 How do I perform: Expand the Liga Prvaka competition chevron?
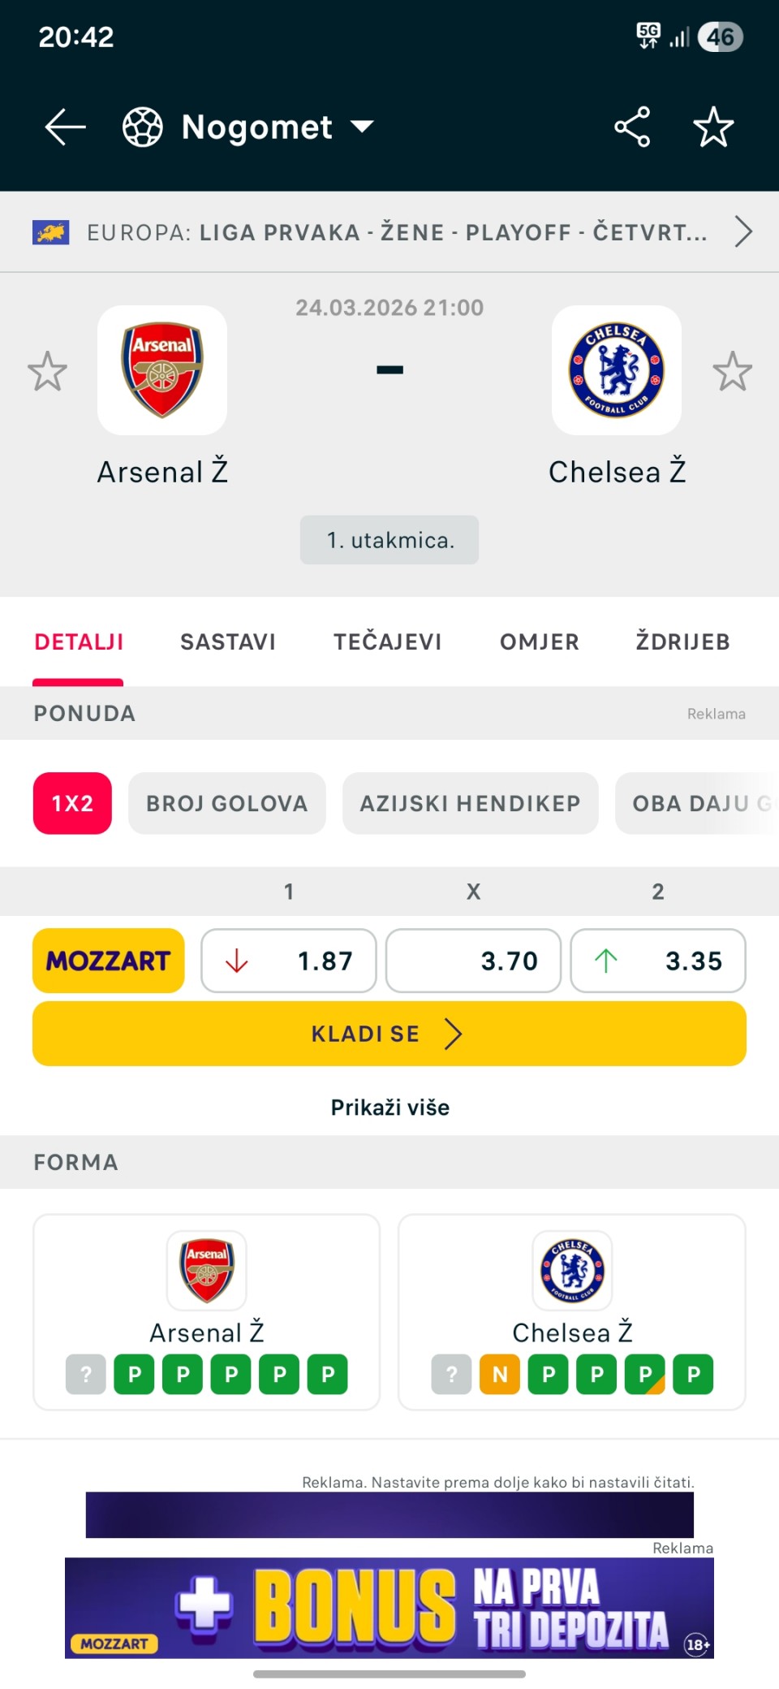click(x=743, y=232)
